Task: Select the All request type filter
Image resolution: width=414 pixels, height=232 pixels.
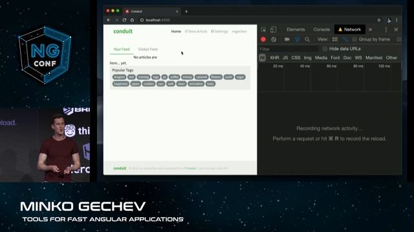Action: click(262, 57)
